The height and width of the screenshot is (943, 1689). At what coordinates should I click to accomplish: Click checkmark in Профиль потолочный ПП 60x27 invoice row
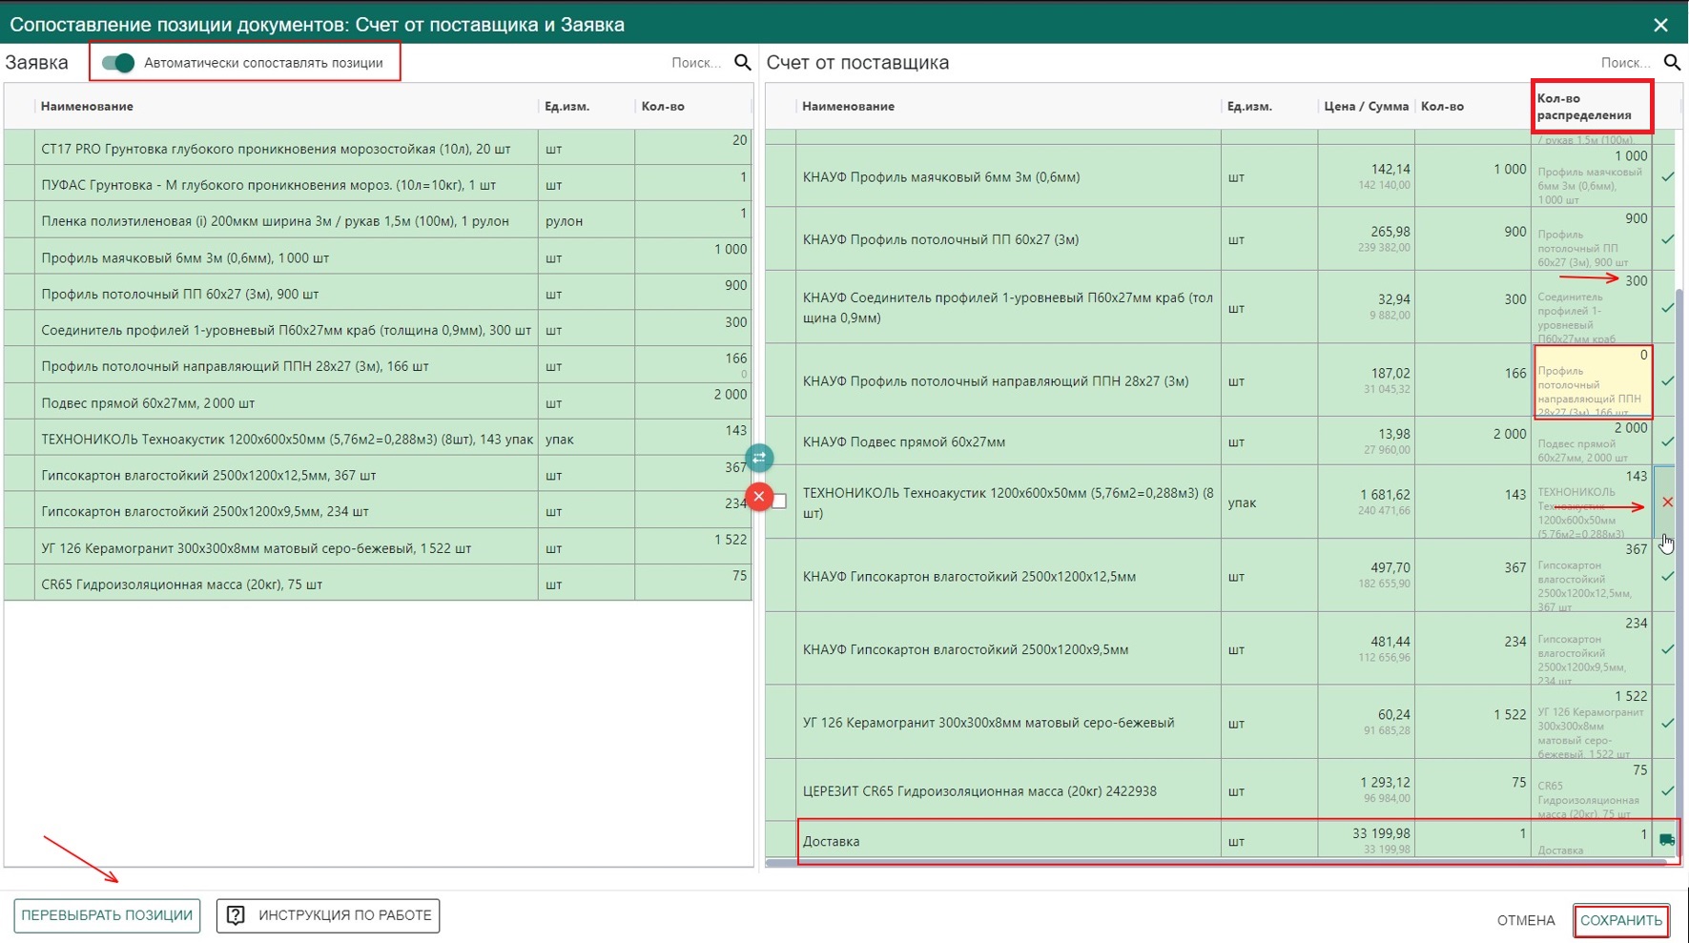tap(1667, 239)
